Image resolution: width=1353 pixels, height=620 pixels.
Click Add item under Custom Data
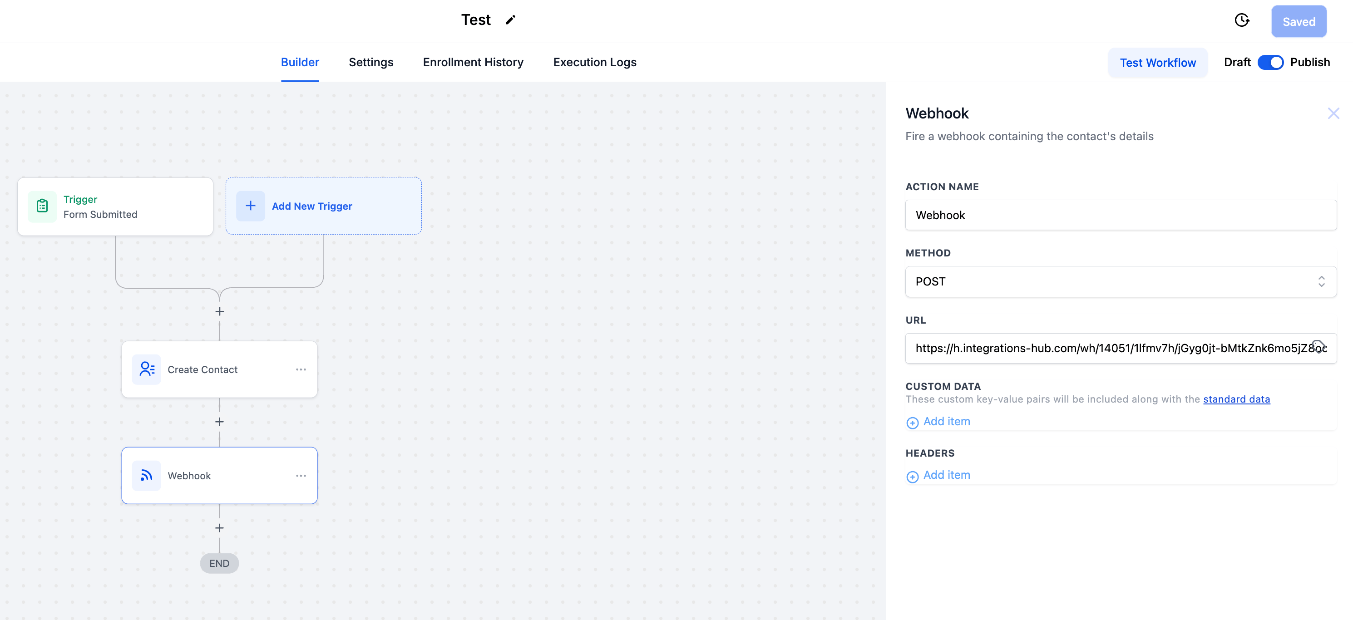[947, 422]
